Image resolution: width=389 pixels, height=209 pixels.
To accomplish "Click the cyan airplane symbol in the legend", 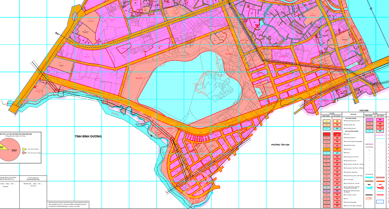I will 369,188.
